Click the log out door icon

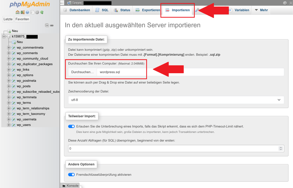coord(22,12)
